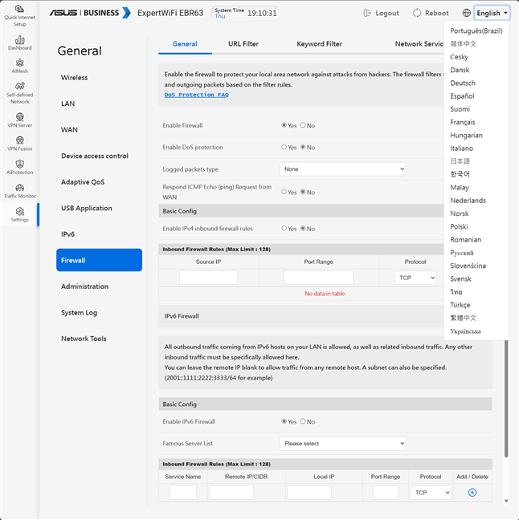Click the Source IP input field

point(208,278)
